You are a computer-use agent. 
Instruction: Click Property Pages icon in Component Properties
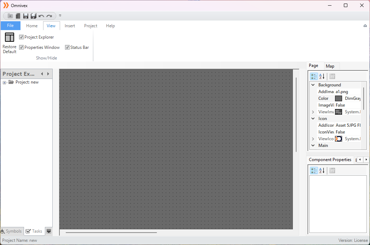(x=332, y=171)
